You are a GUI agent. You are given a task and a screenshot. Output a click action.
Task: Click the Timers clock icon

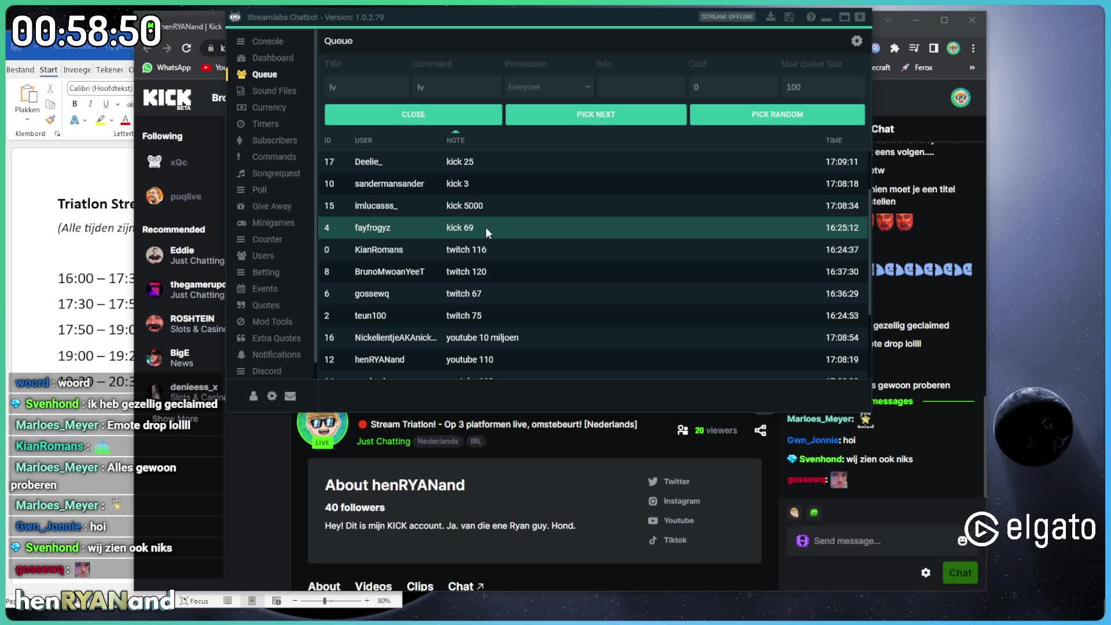(x=241, y=124)
